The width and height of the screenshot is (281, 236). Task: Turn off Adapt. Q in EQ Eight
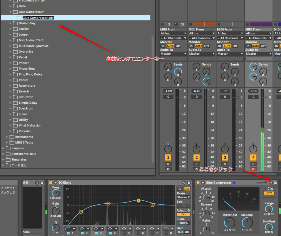pyautogui.click(x=183, y=214)
